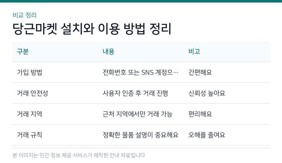282x163 pixels.
Task: Select the '구분' column header
Action: tap(23, 52)
